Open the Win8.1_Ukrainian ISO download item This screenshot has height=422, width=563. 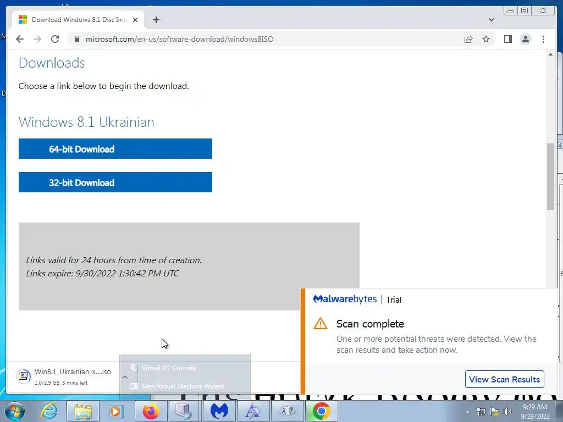[64, 376]
